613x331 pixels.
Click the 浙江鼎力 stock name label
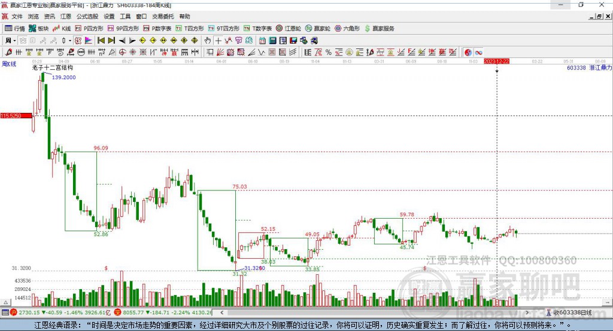pyautogui.click(x=600, y=68)
